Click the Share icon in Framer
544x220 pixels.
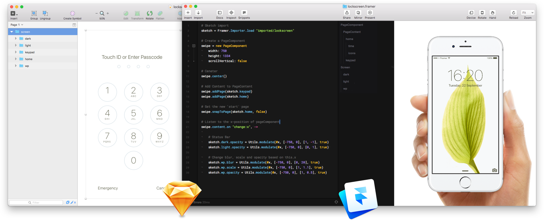click(347, 13)
